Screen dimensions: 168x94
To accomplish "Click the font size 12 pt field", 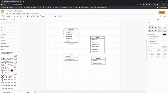I will (x=164, y=28).
